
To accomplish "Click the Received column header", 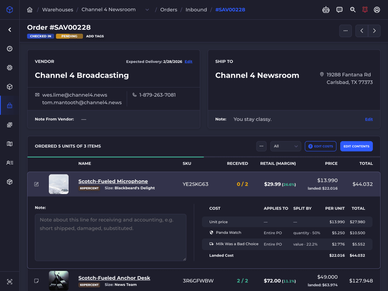I will [x=237, y=163].
